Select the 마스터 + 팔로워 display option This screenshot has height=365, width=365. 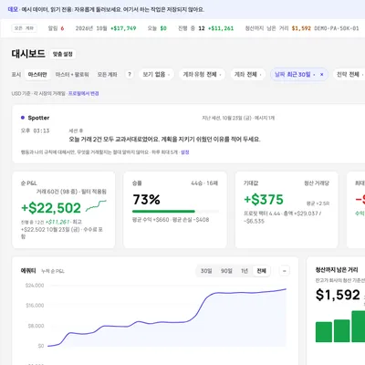72,75
